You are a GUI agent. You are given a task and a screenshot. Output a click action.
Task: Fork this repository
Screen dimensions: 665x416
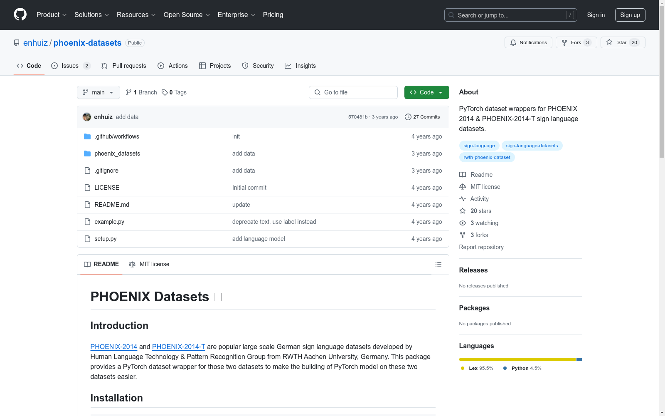click(x=576, y=42)
